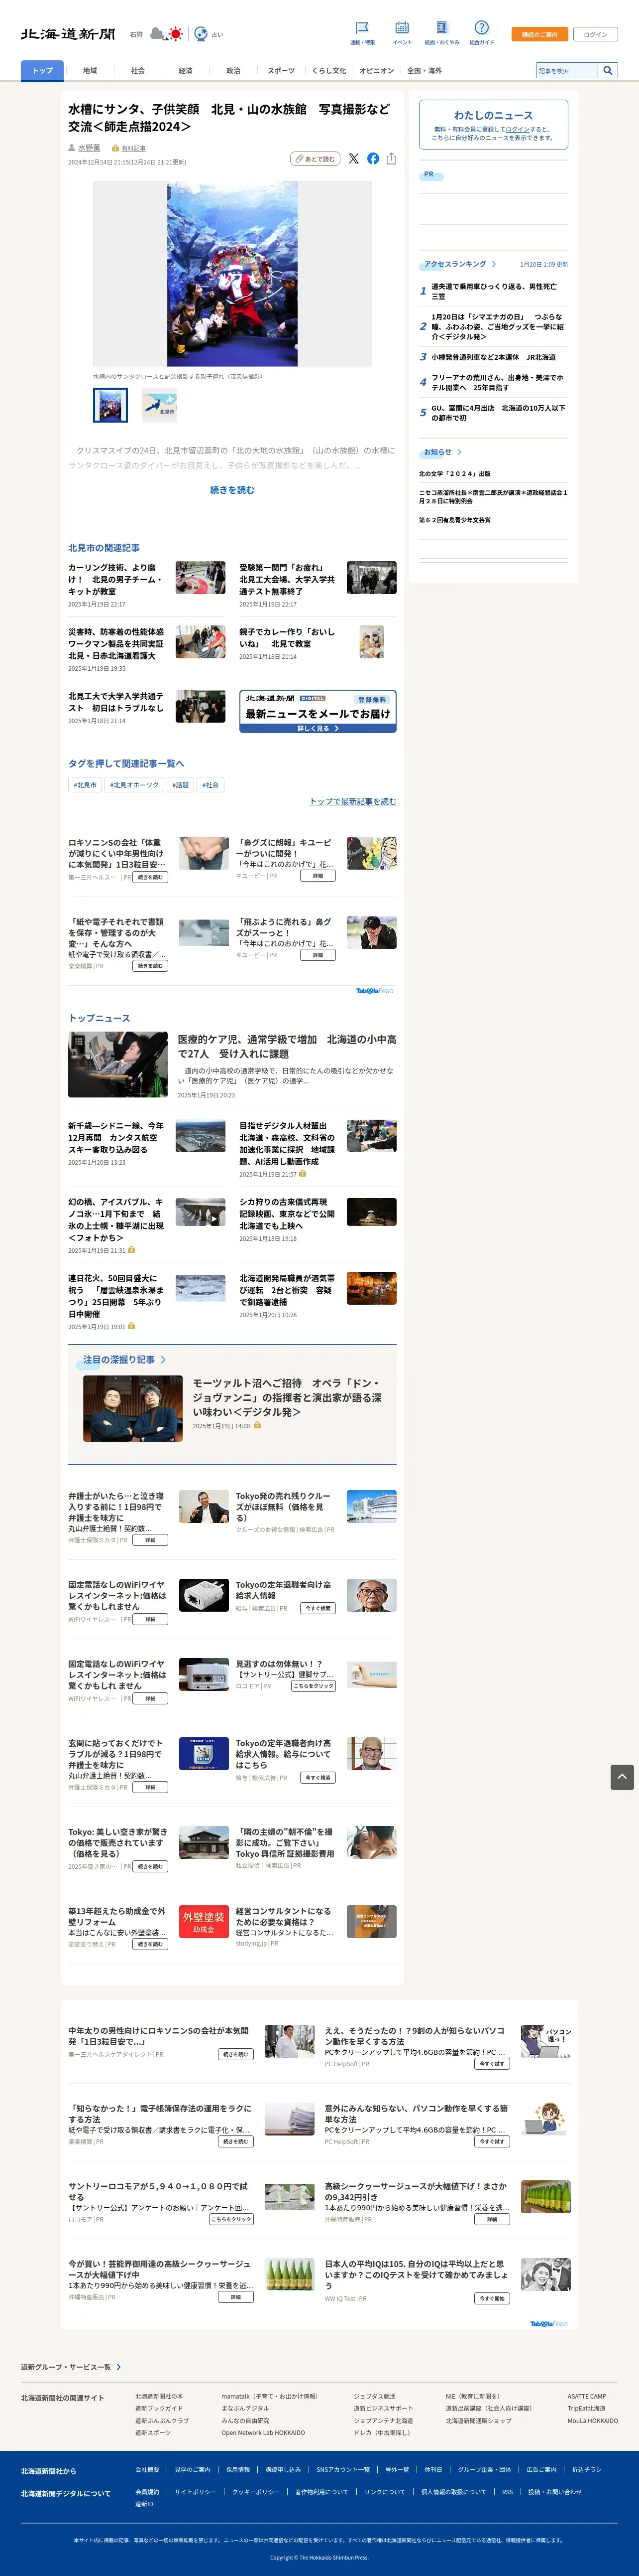The image size is (639, 2576).
Task: Open the モーツァルト沼へご招待 feature article
Action: pos(288,1397)
